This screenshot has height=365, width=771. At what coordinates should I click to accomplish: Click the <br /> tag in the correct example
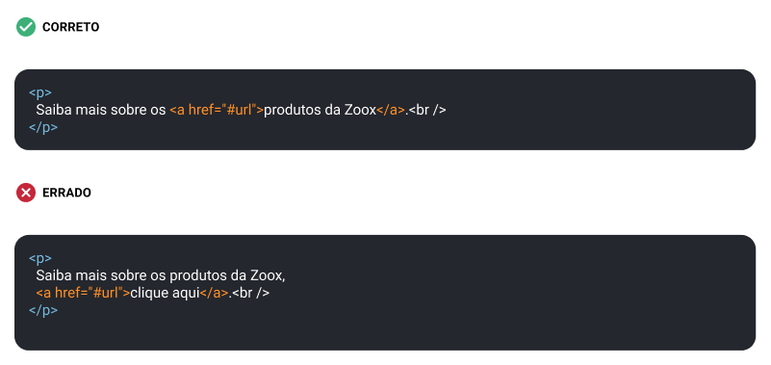[x=427, y=110]
